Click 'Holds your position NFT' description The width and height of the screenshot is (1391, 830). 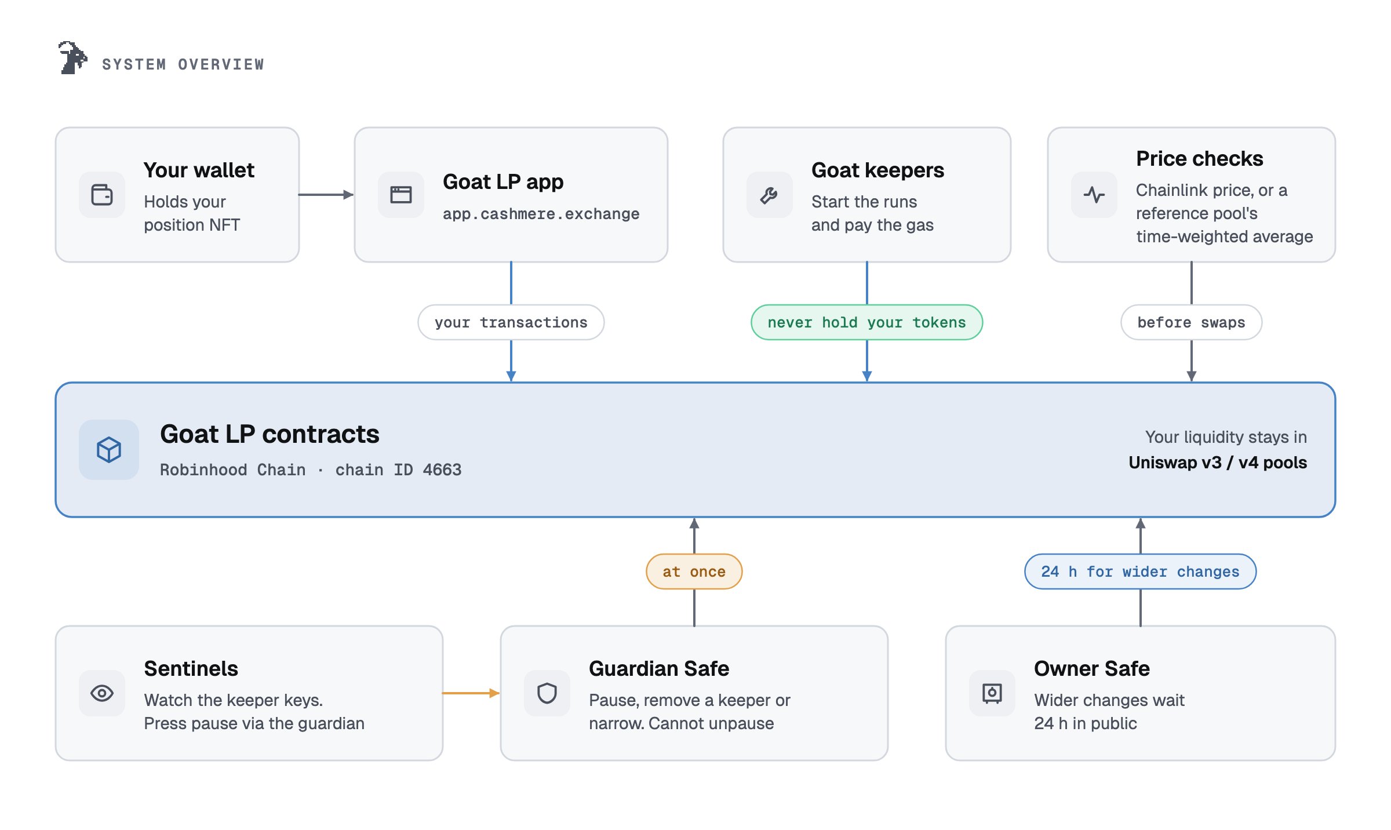point(192,213)
